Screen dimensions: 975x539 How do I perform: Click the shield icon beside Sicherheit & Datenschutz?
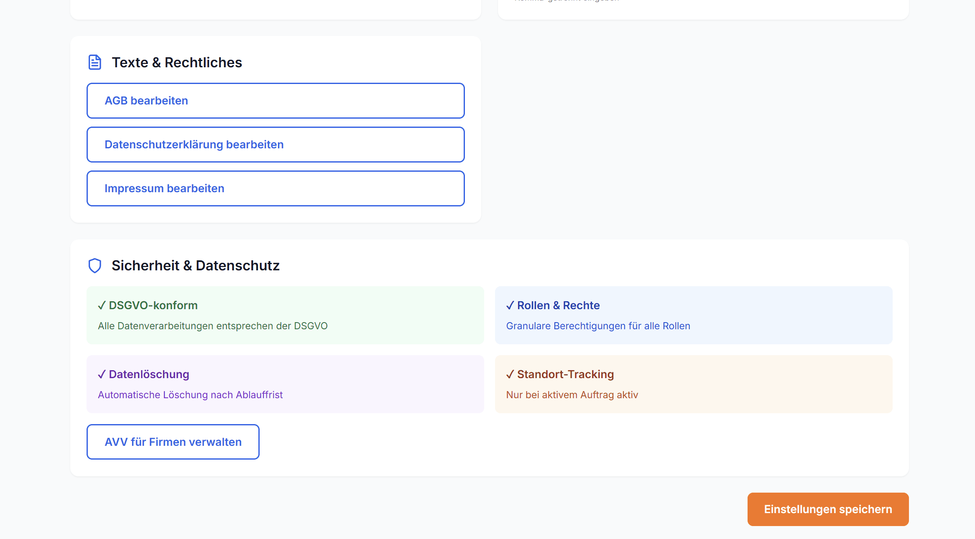(95, 265)
